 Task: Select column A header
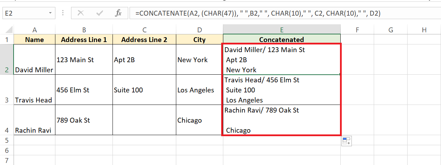[x=34, y=30]
